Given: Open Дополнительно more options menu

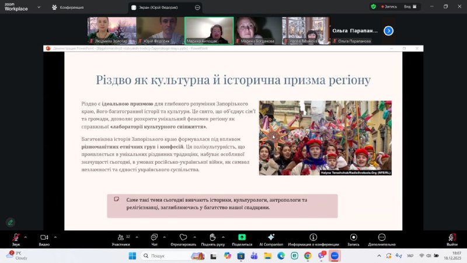Looking at the screenshot, I should [x=381, y=237].
